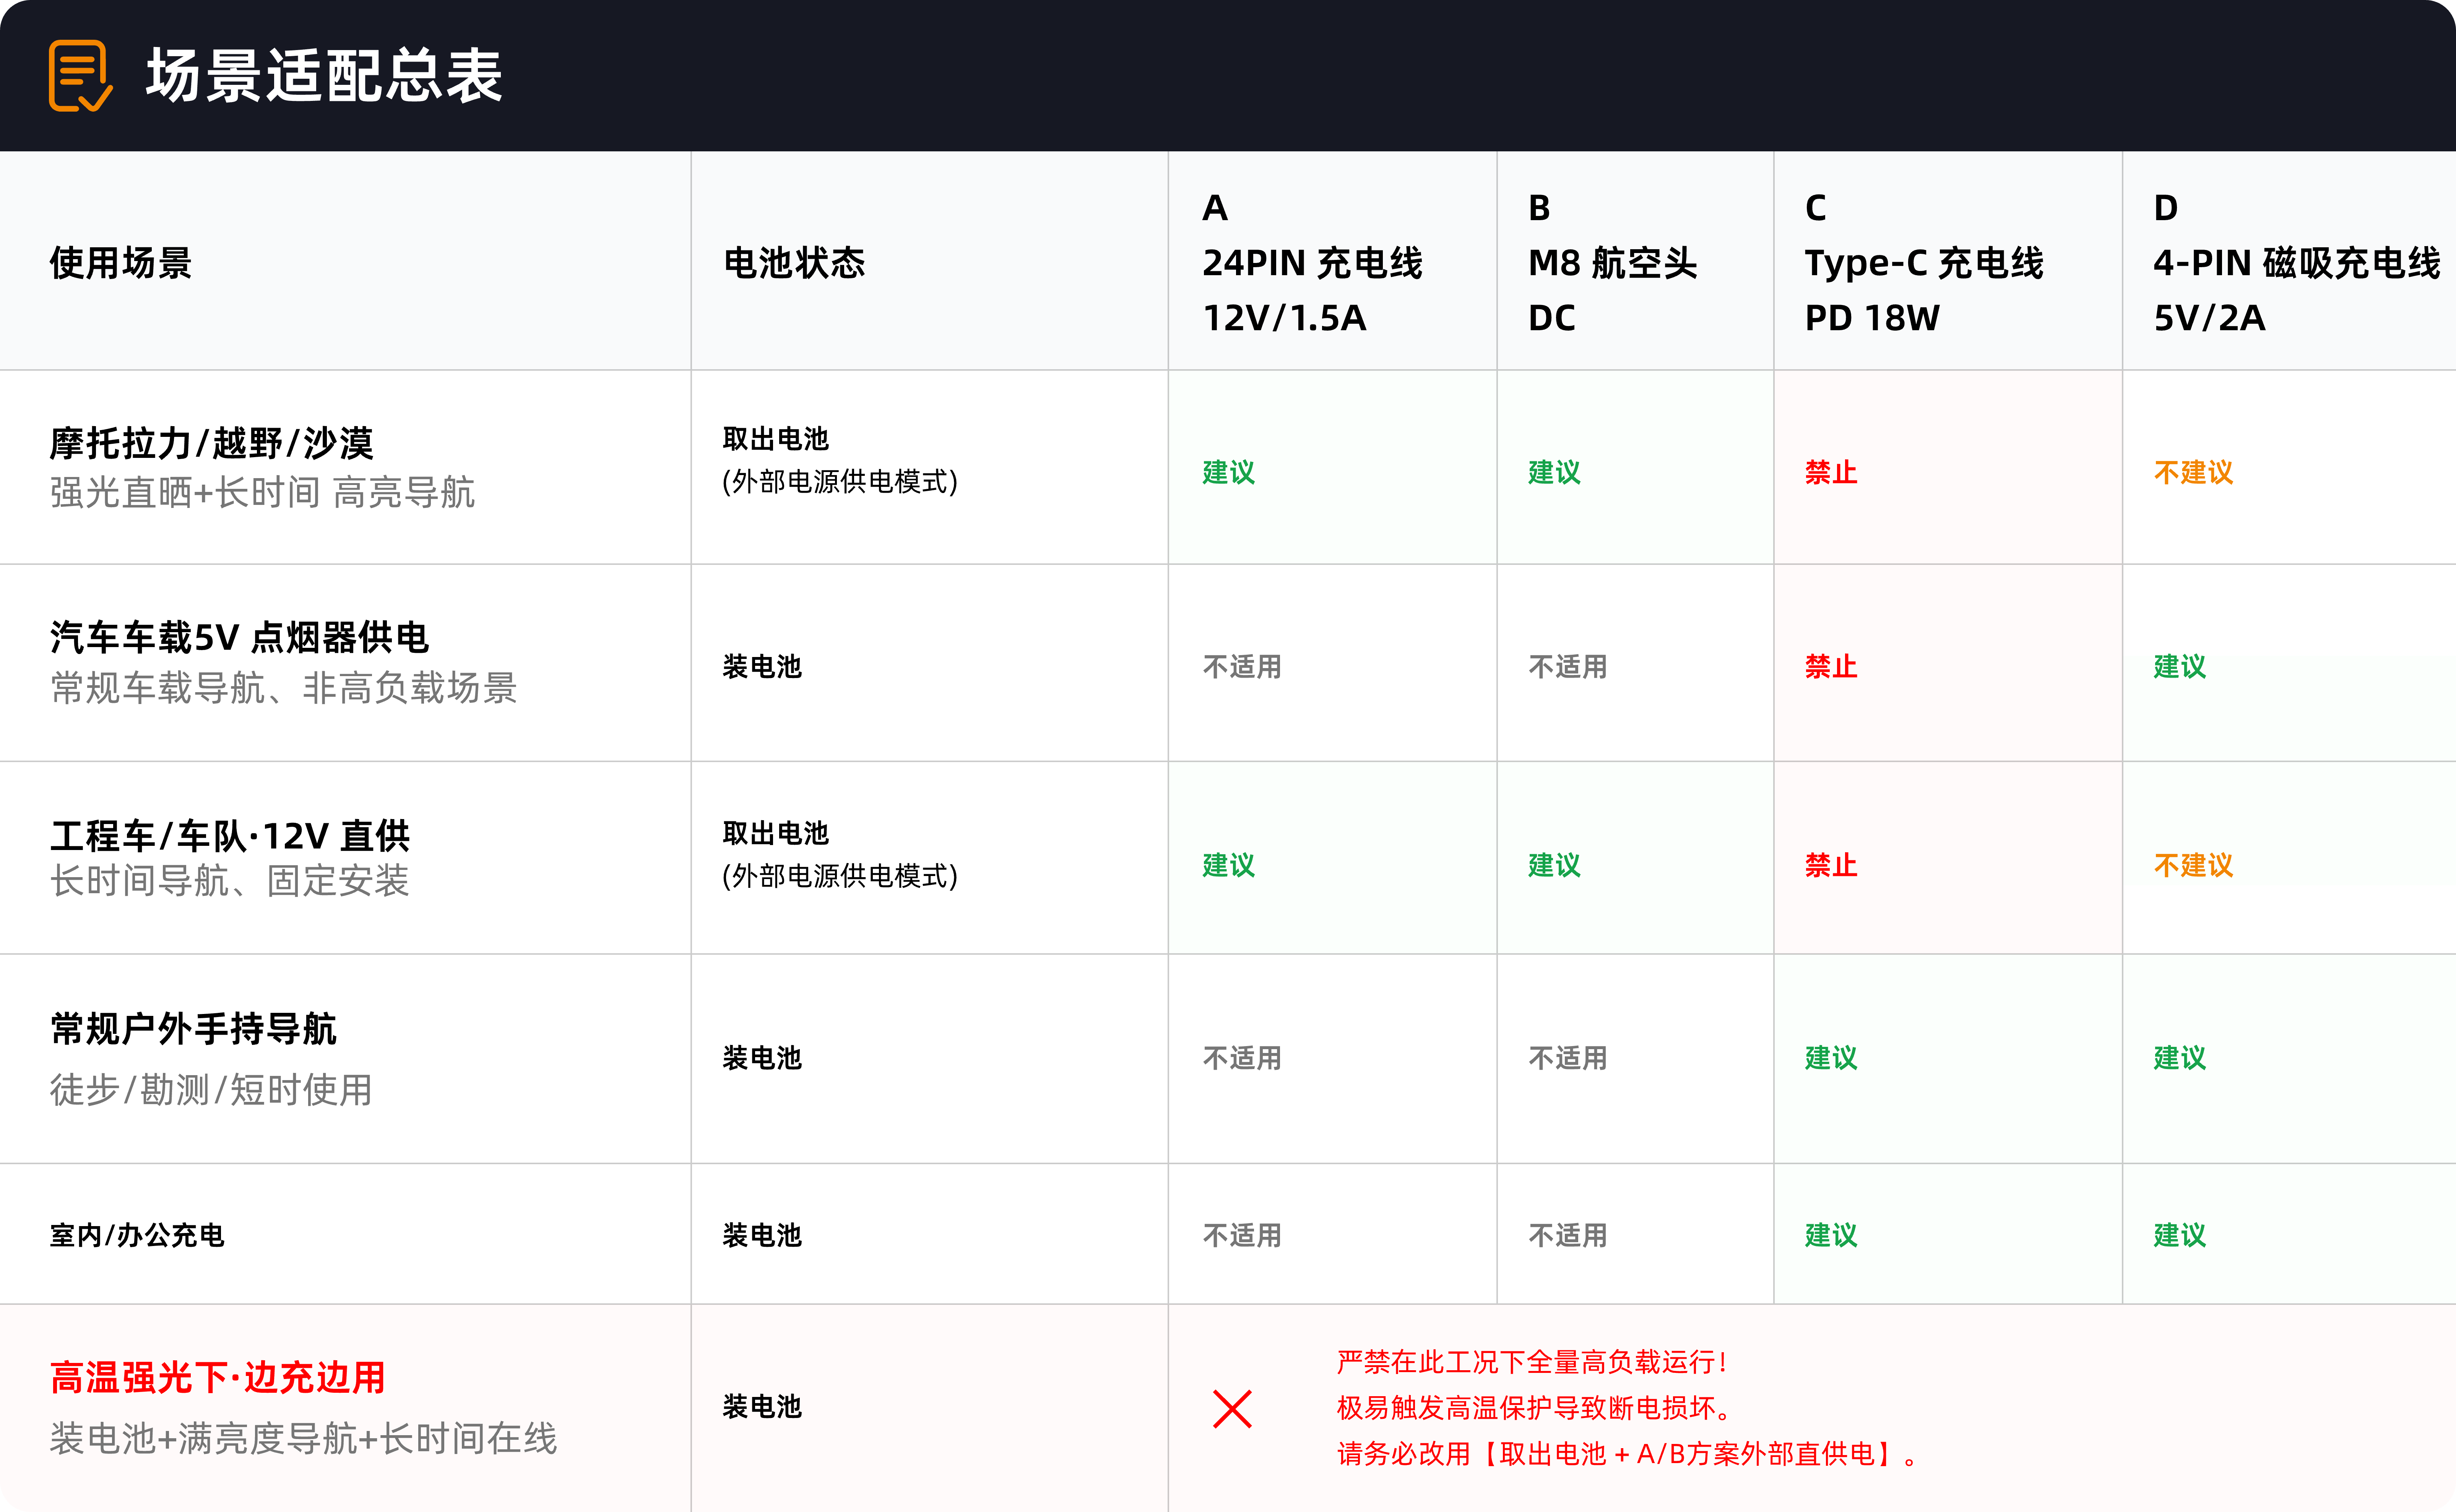Click 长时间导航、固定安装 subtitle
This screenshot has width=2456, height=1512.
[x=230, y=881]
